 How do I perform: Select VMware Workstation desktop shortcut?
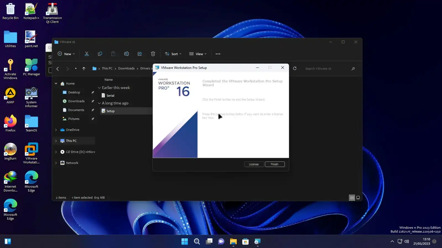coord(31,153)
